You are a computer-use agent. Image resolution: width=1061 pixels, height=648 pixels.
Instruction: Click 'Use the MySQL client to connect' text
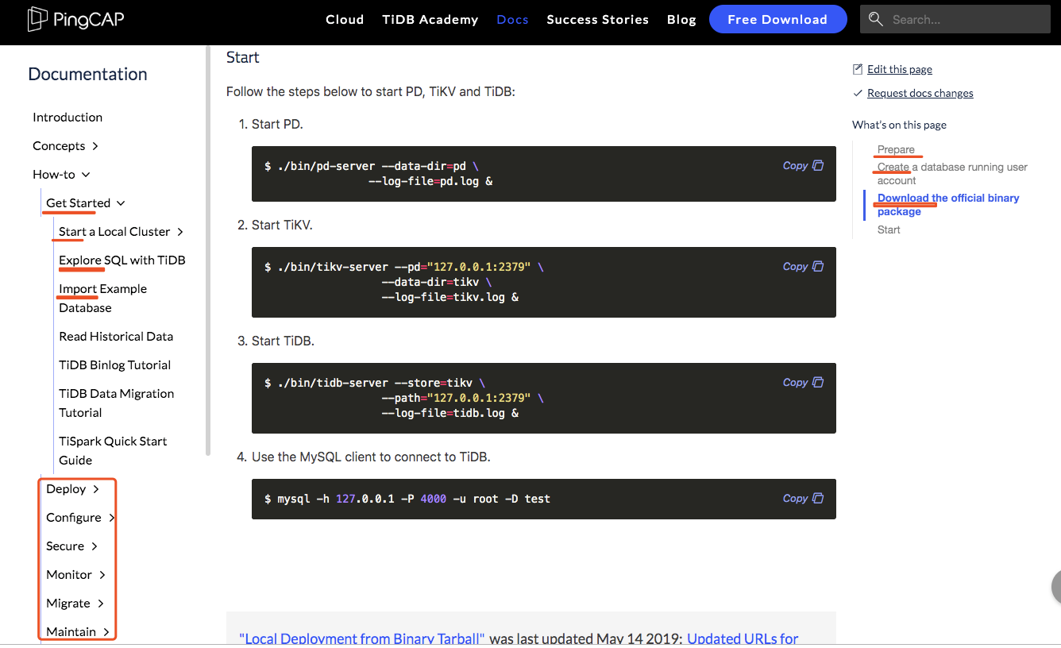(x=371, y=457)
